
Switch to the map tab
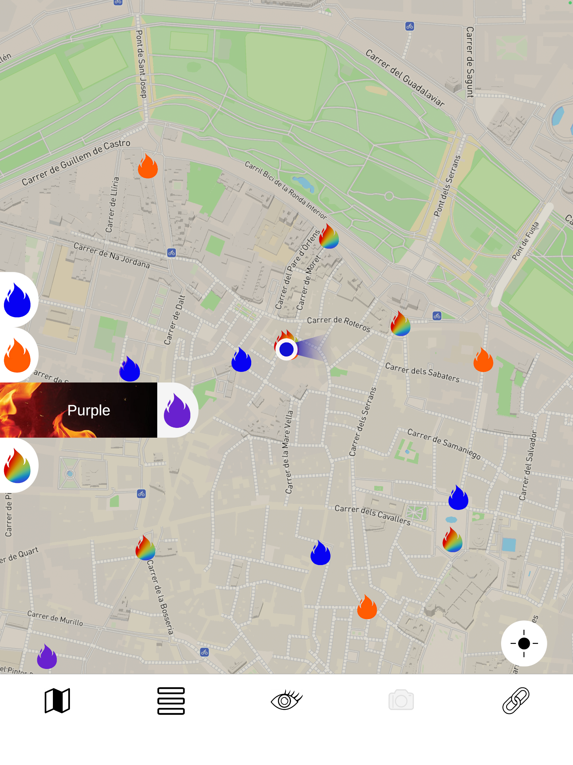[x=57, y=701]
